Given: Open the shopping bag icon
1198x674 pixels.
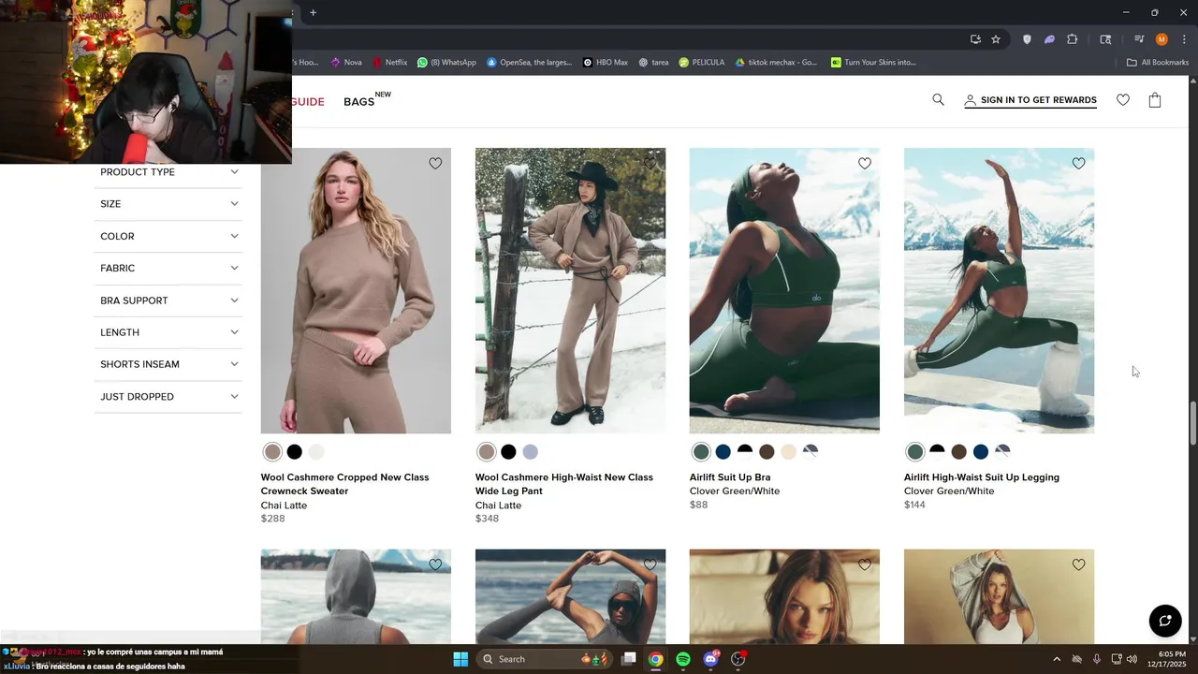Looking at the screenshot, I should pos(1155,100).
